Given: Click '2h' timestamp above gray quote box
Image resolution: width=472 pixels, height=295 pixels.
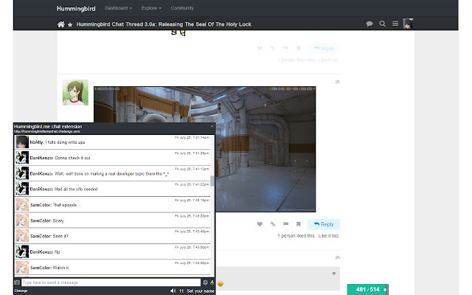Looking at the screenshot, I should 338,257.
